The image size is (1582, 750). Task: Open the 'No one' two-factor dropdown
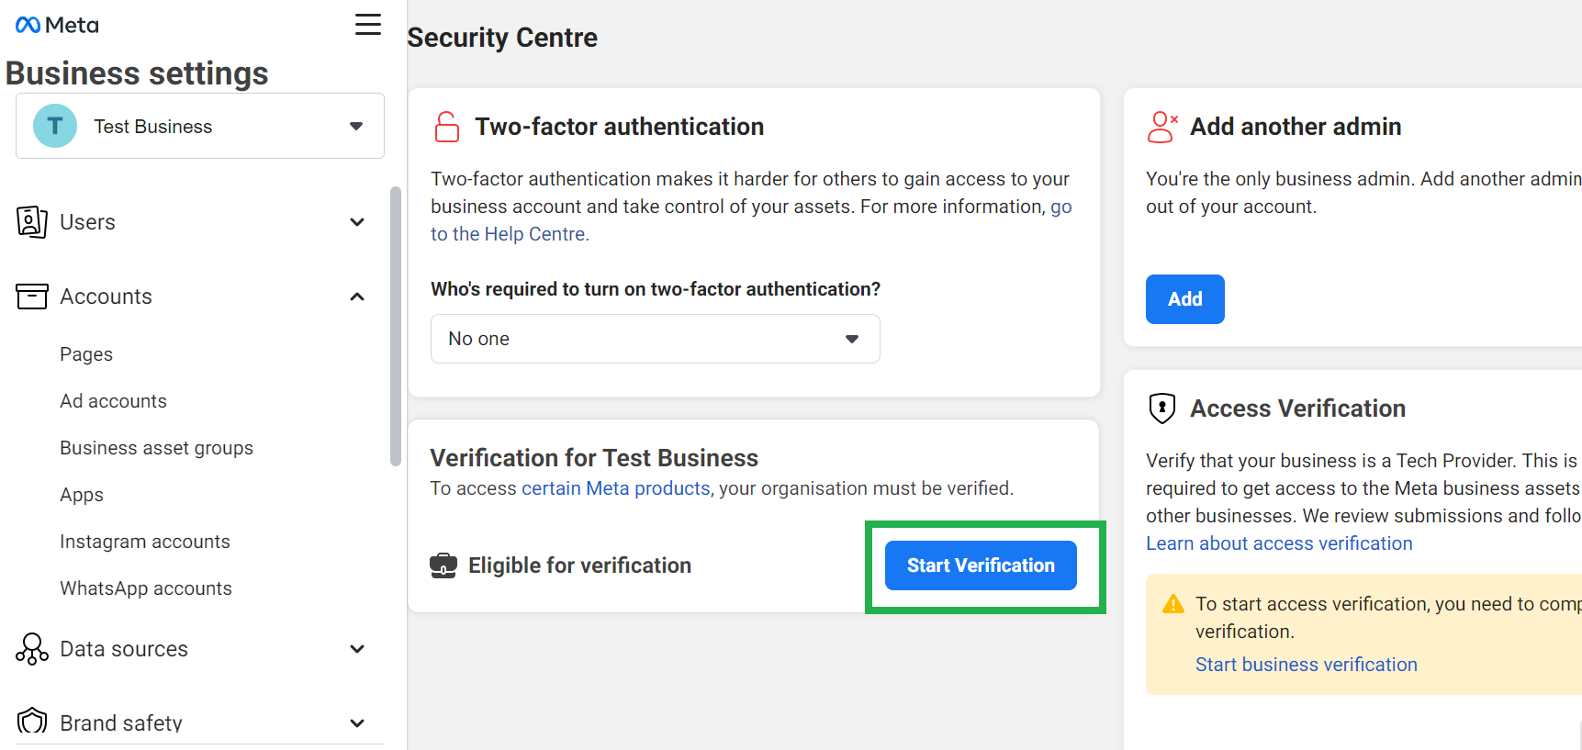[655, 339]
